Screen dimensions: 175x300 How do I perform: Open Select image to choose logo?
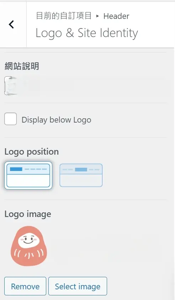pos(78,286)
